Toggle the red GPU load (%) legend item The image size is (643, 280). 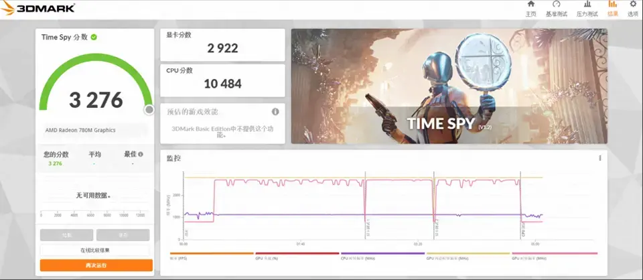pos(297,256)
